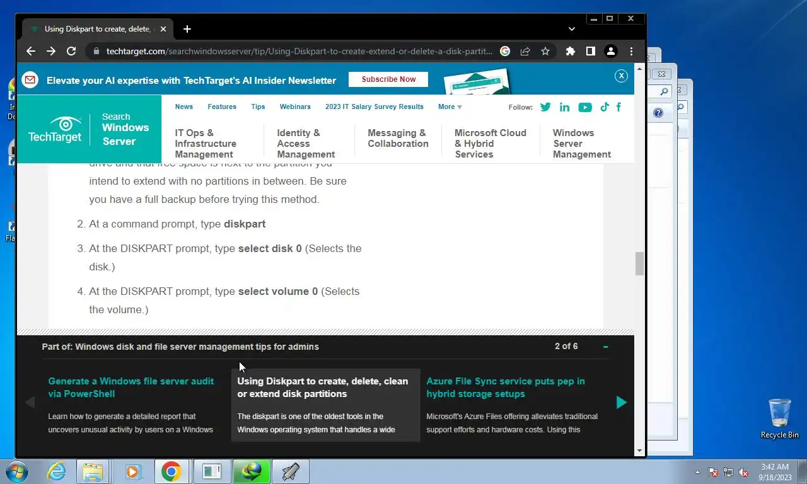Open Identity & Access Management topic
The width and height of the screenshot is (807, 484).
pyautogui.click(x=306, y=144)
